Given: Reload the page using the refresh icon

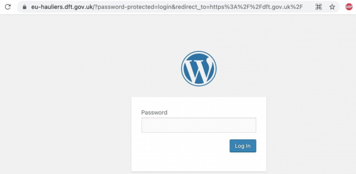Looking at the screenshot, I should click(8, 7).
